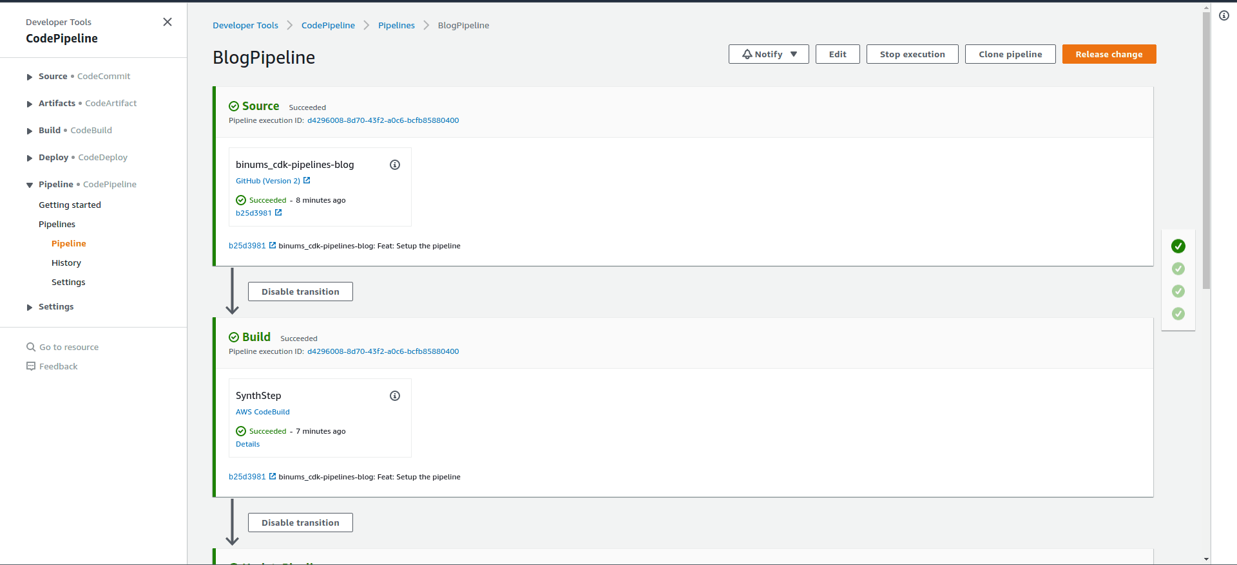Click the Feedback speech bubble icon
Image resolution: width=1237 pixels, height=565 pixels.
pos(31,366)
